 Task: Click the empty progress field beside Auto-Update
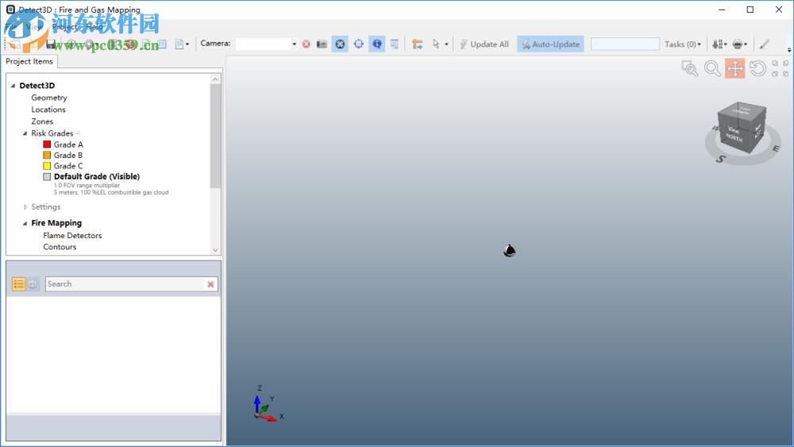[625, 44]
